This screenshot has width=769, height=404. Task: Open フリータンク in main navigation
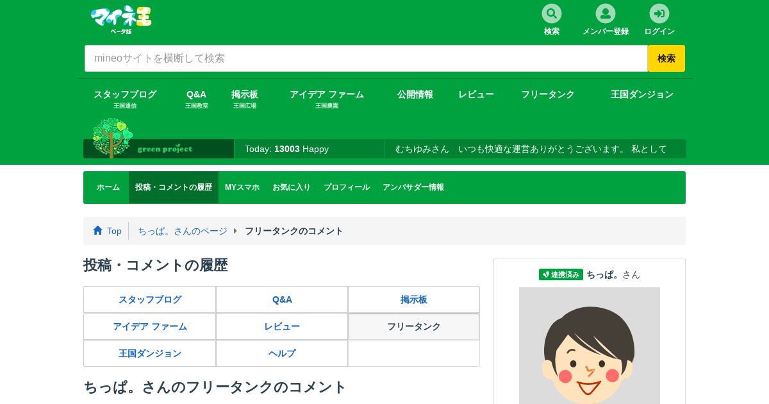(x=548, y=94)
